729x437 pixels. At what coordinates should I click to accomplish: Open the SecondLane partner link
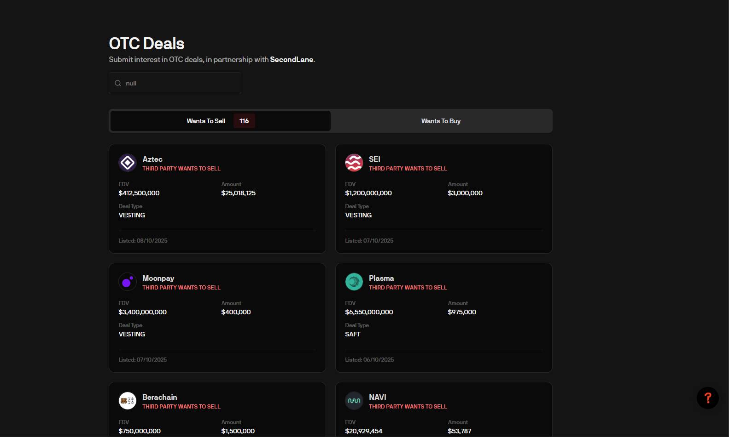tap(292, 59)
